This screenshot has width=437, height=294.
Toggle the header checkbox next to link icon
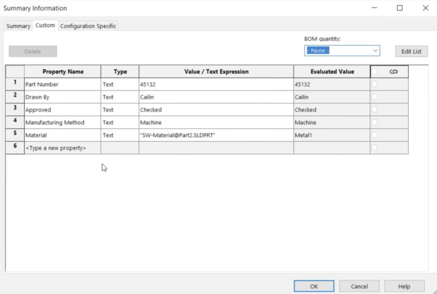click(x=374, y=72)
